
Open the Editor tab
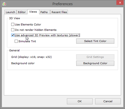tap(22, 12)
